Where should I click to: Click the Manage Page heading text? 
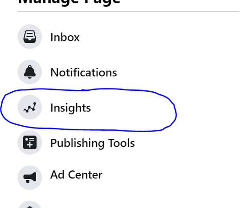coord(69,2)
